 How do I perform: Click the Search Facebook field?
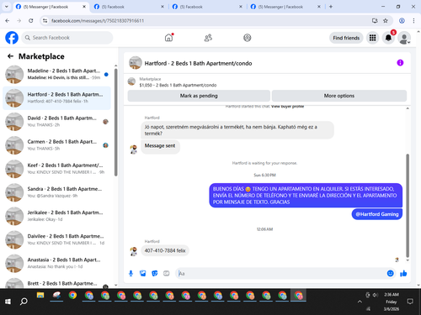coord(67,38)
